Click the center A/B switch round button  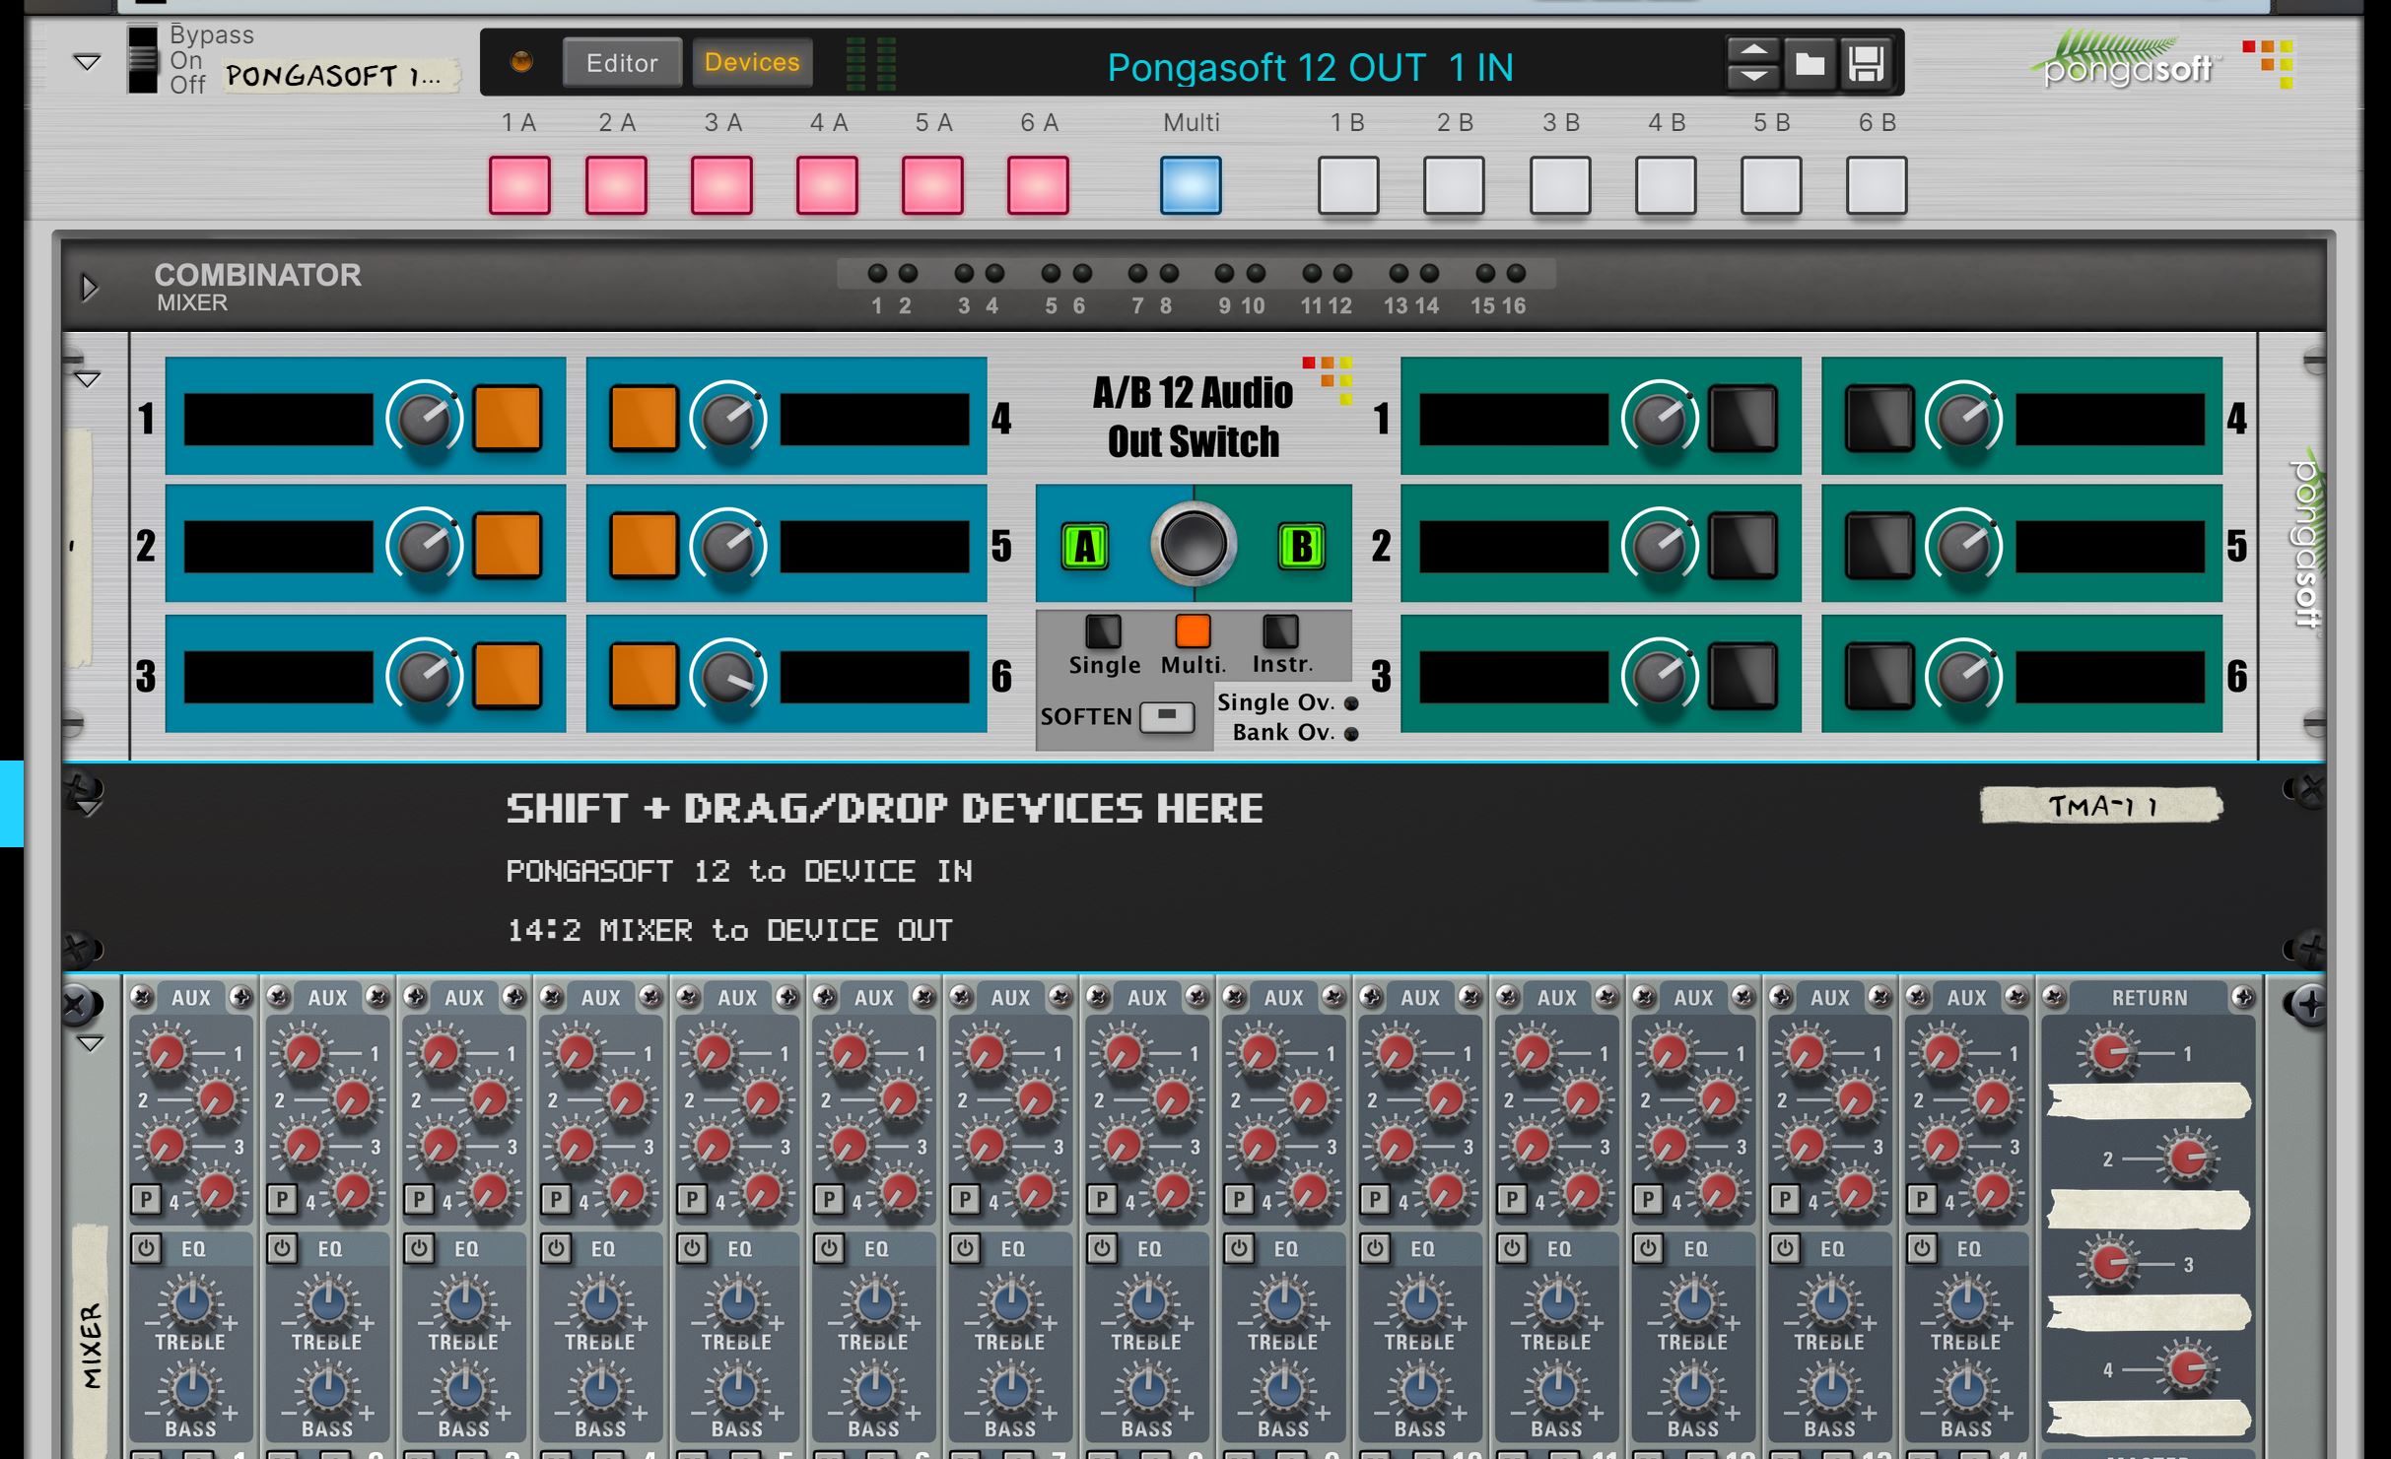(x=1193, y=544)
